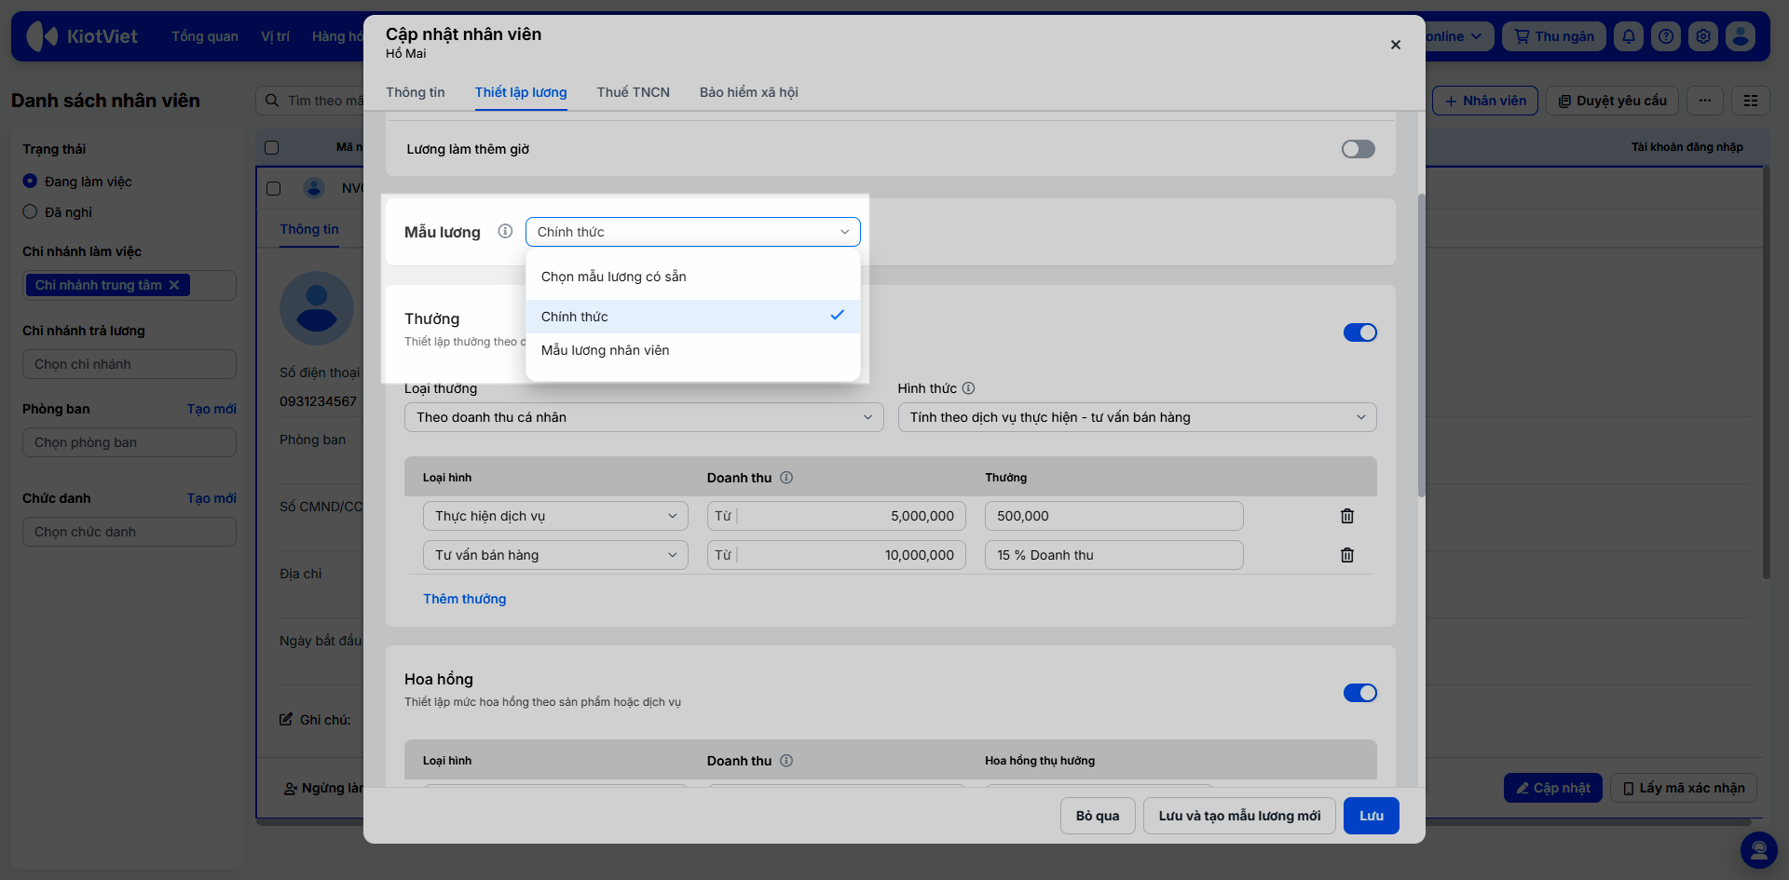Open the Tổng quan menu
This screenshot has height=880, width=1789.
pyautogui.click(x=205, y=36)
